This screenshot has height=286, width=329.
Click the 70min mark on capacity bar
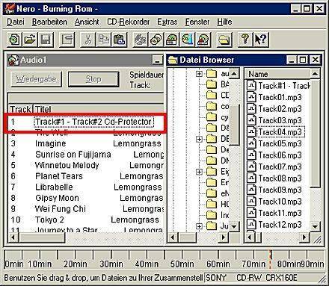(253, 264)
